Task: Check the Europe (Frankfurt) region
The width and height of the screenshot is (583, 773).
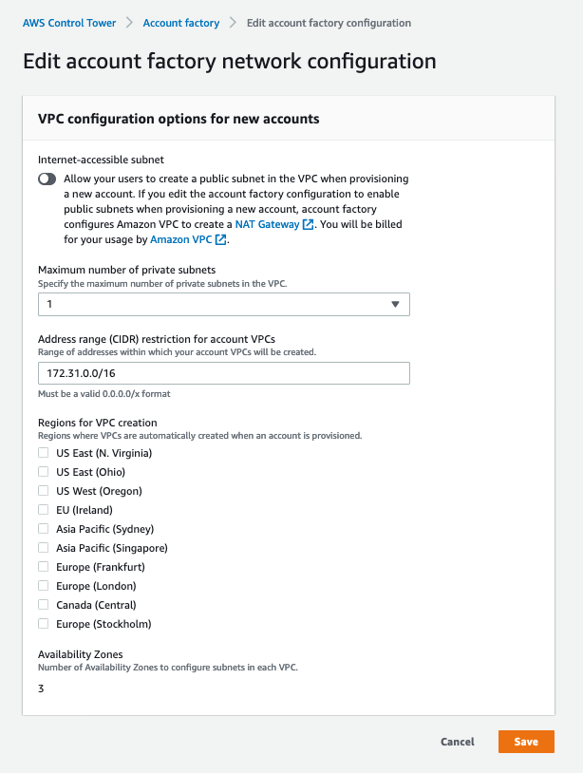Action: 43,567
